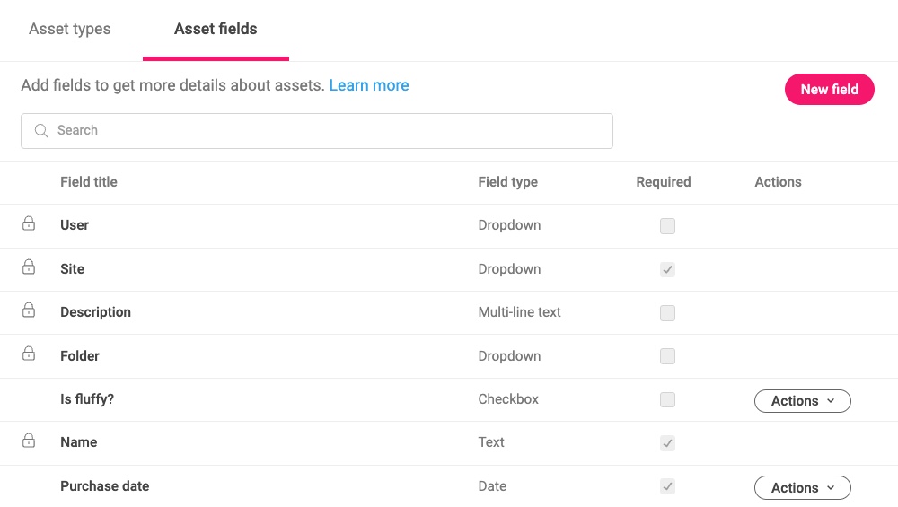
Task: Toggle Required checkbox for Name
Action: tap(667, 443)
